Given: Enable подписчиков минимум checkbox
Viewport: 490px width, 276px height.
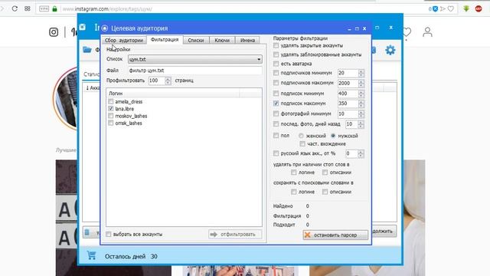Looking at the screenshot, I should pyautogui.click(x=276, y=73).
